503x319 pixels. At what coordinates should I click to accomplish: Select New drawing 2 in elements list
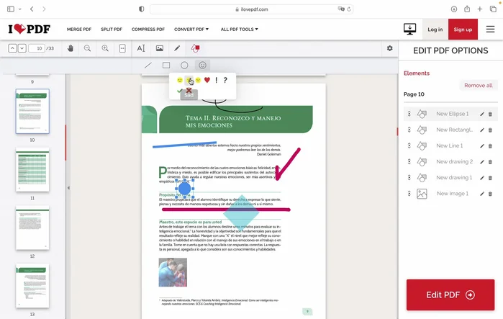[x=450, y=162]
